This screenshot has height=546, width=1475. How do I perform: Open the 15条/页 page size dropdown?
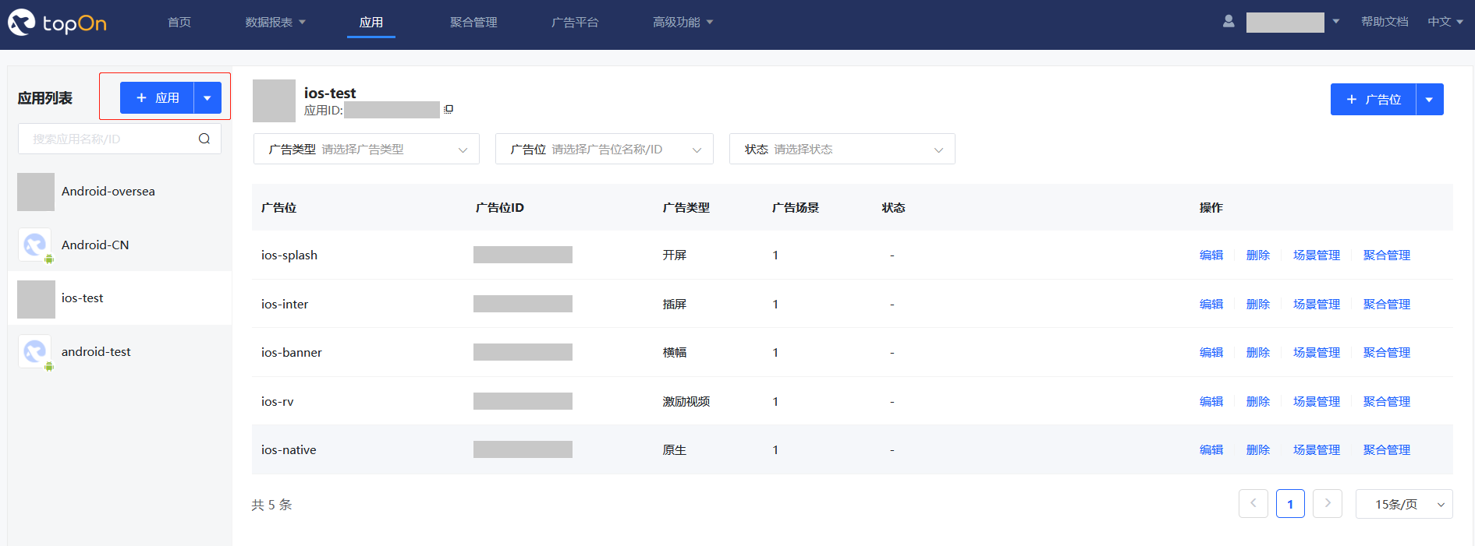[1404, 504]
